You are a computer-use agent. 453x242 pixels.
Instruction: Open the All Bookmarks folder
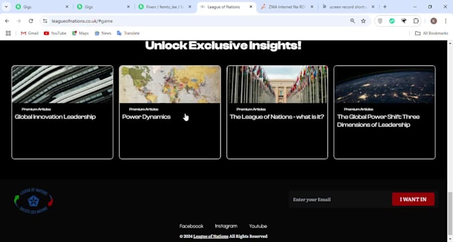point(431,33)
